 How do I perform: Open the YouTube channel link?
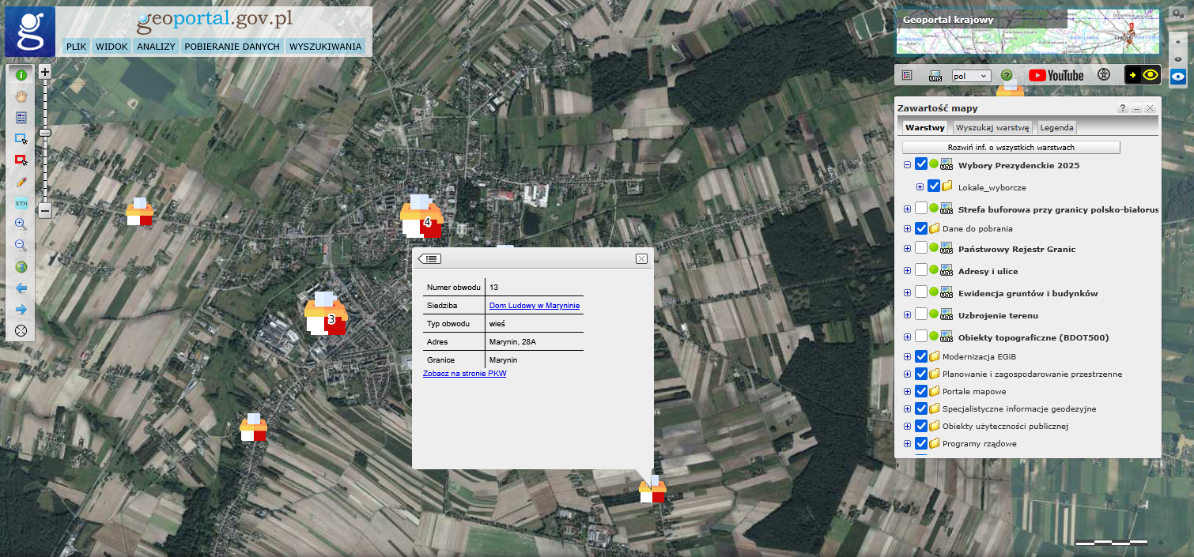[x=1056, y=75]
